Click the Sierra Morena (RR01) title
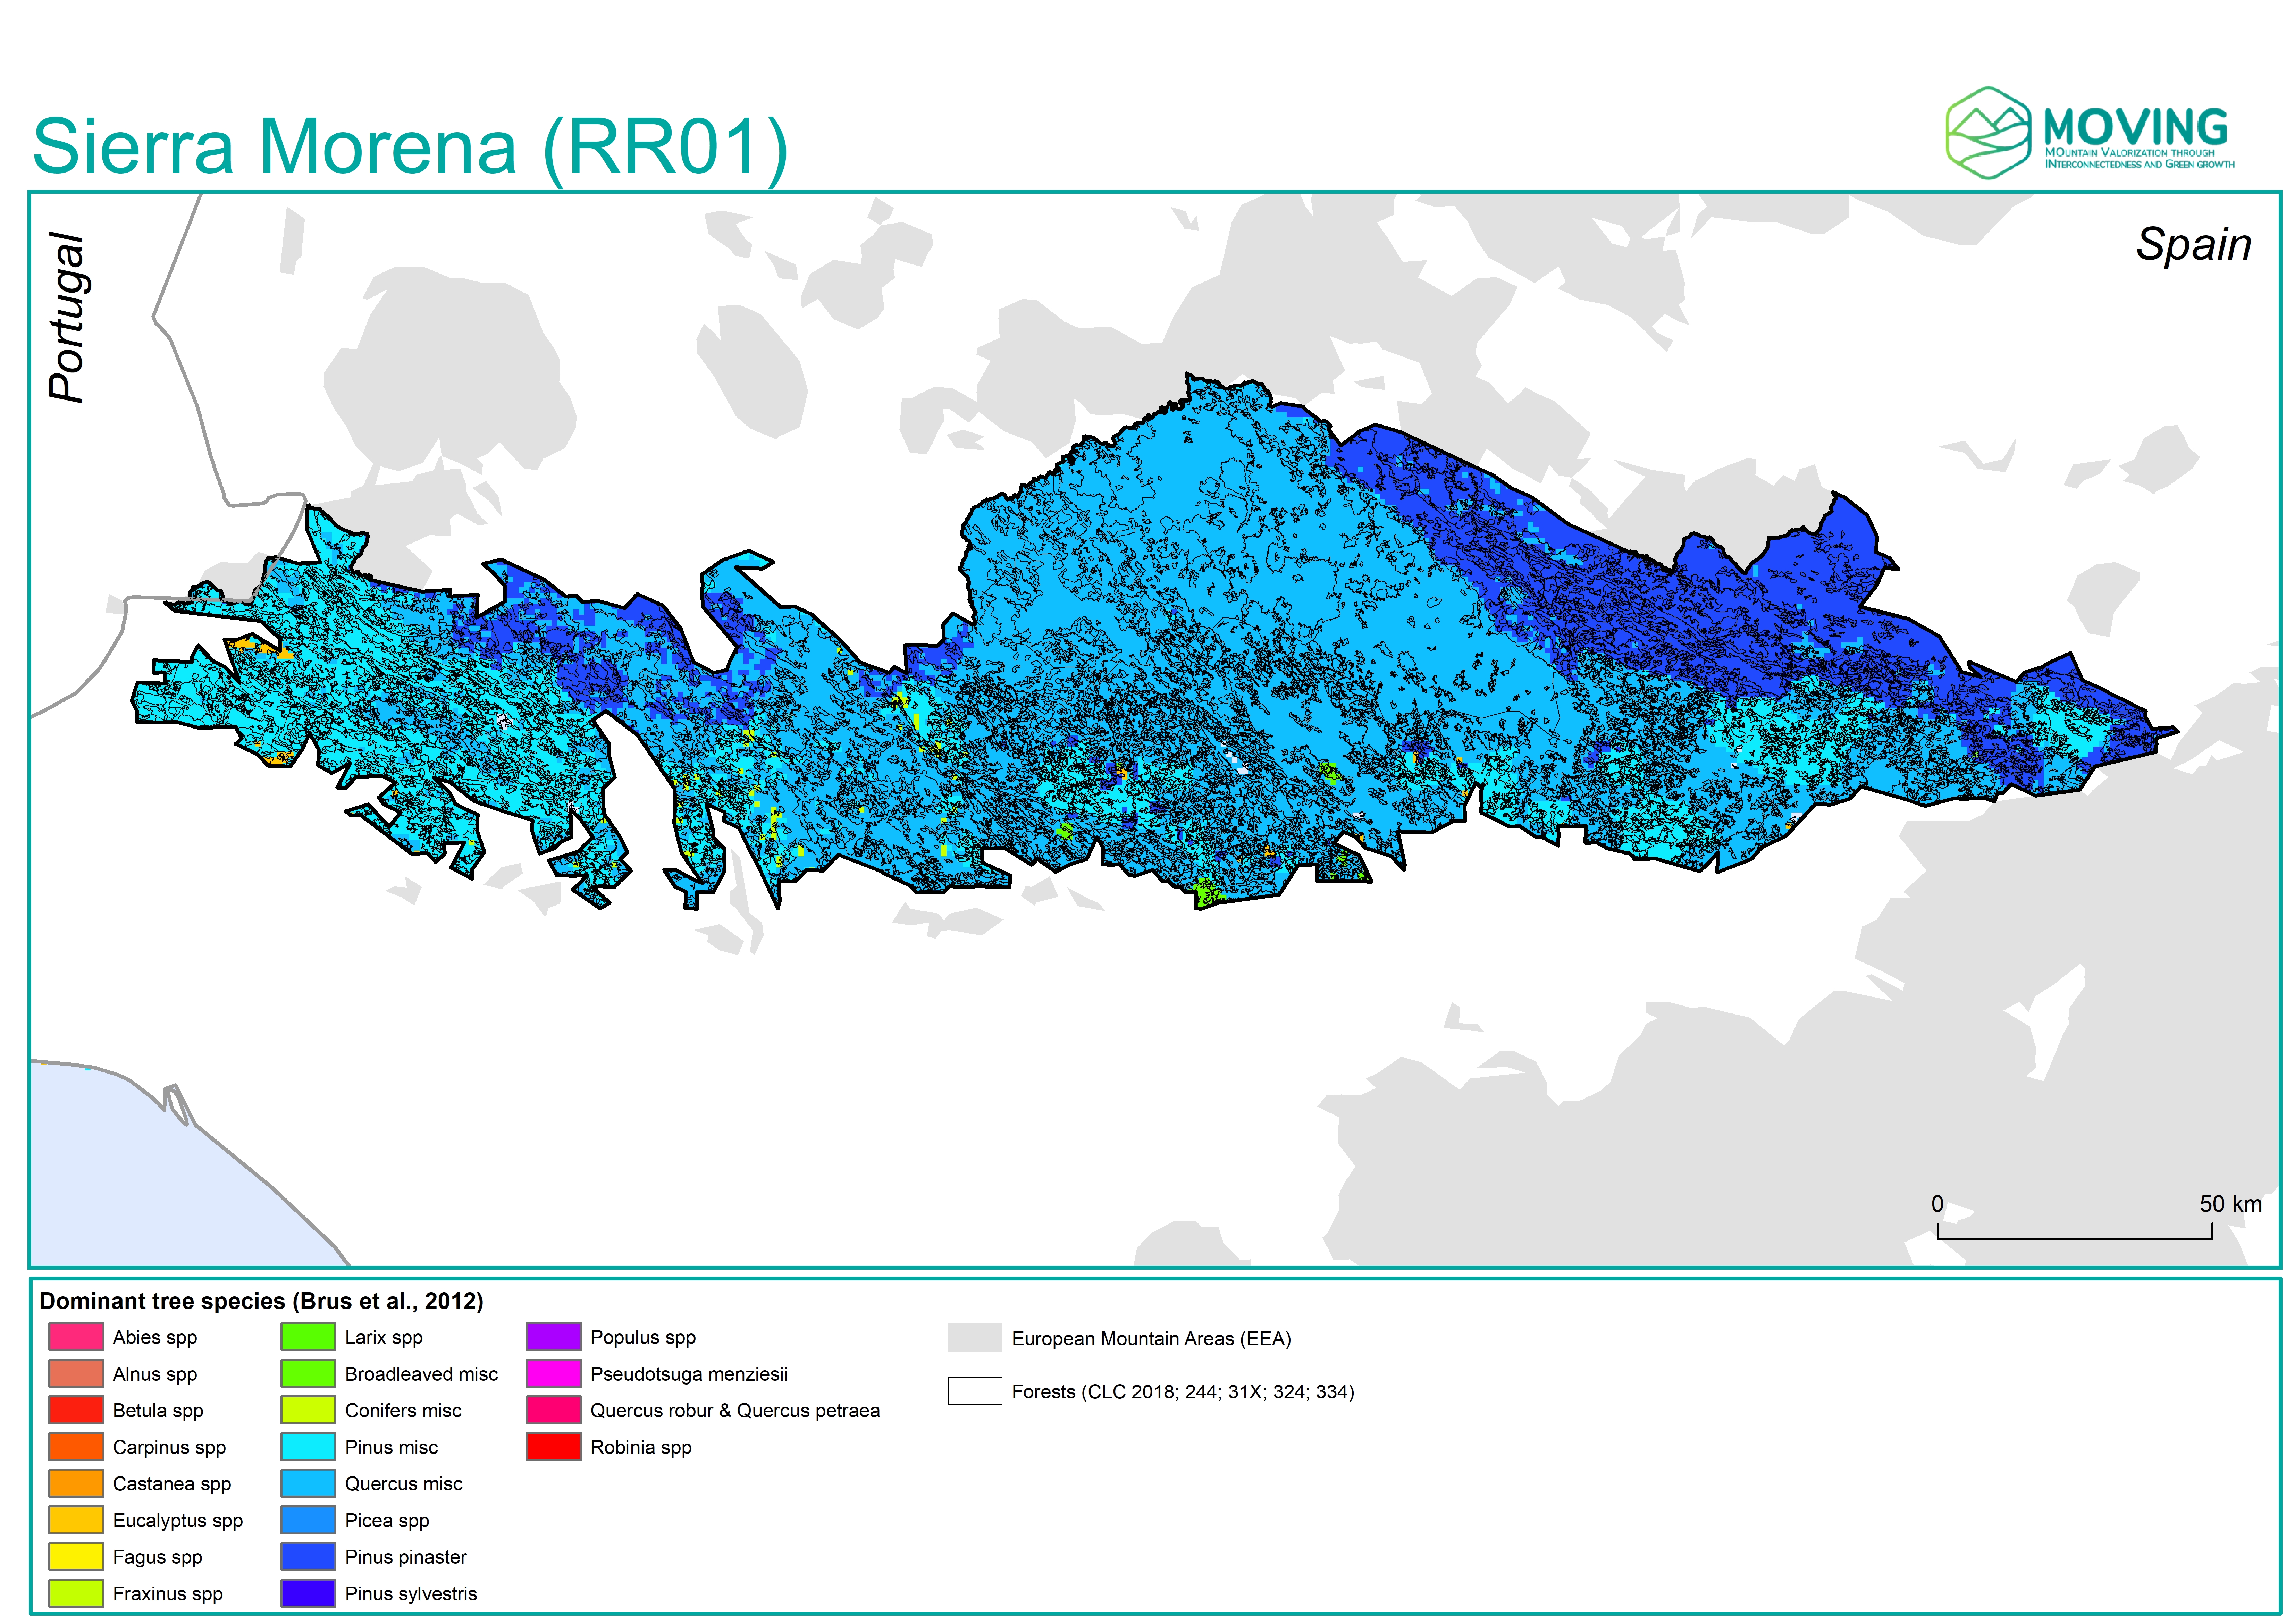 [x=410, y=147]
